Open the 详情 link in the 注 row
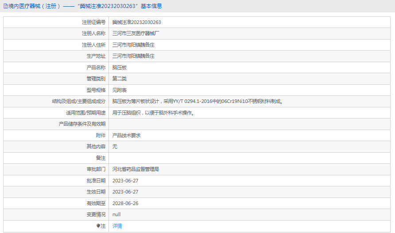 click(x=117, y=226)
